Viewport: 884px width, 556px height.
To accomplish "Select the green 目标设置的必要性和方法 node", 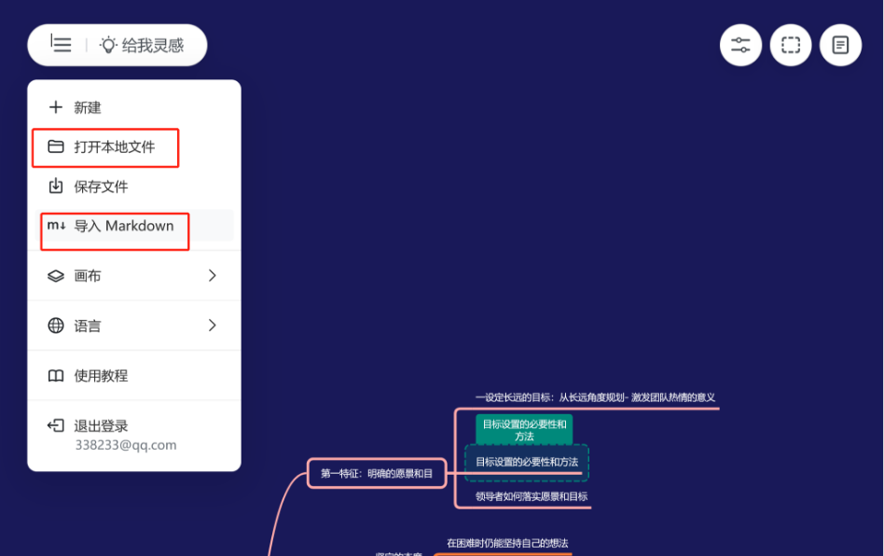I will pos(524,430).
